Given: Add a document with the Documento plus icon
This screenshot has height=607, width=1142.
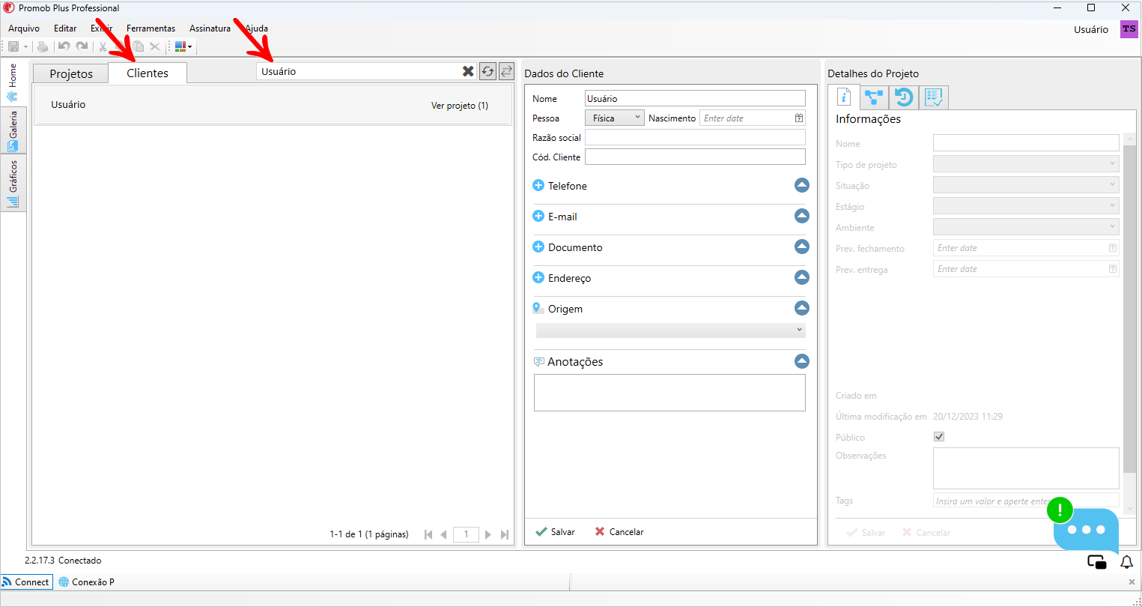Looking at the screenshot, I should click(x=538, y=247).
